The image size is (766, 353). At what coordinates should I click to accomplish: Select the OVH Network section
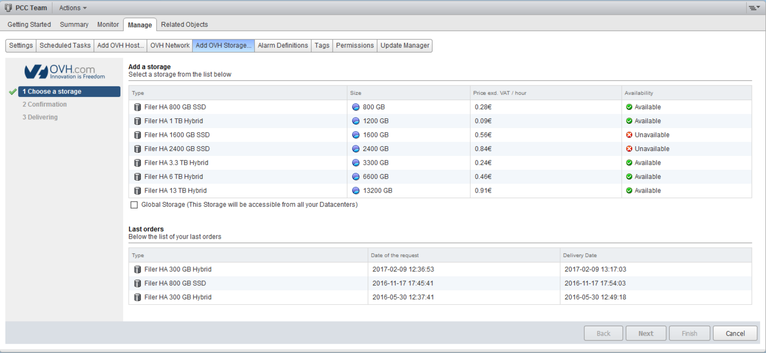[170, 45]
